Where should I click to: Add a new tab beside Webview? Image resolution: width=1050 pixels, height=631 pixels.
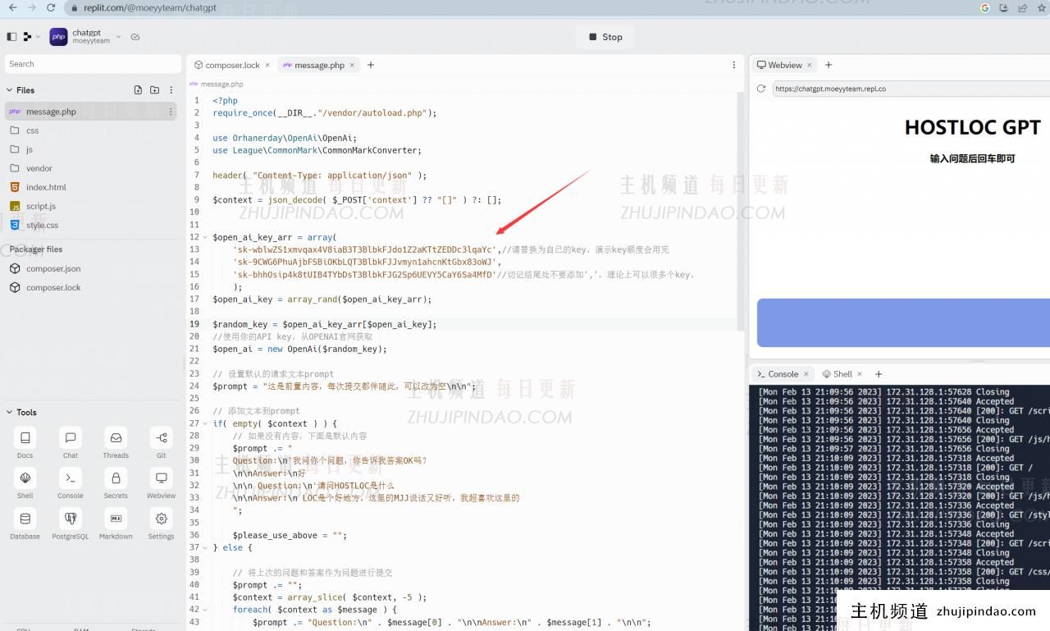pyautogui.click(x=829, y=65)
